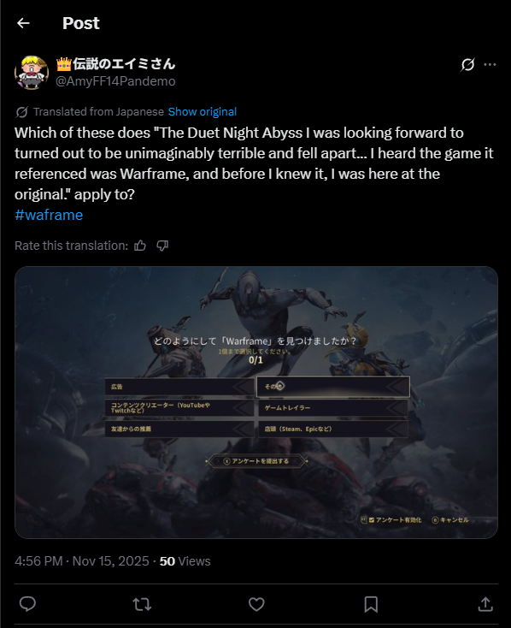The image size is (511, 628).
Task: Open the share upload icon
Action: pos(485,604)
